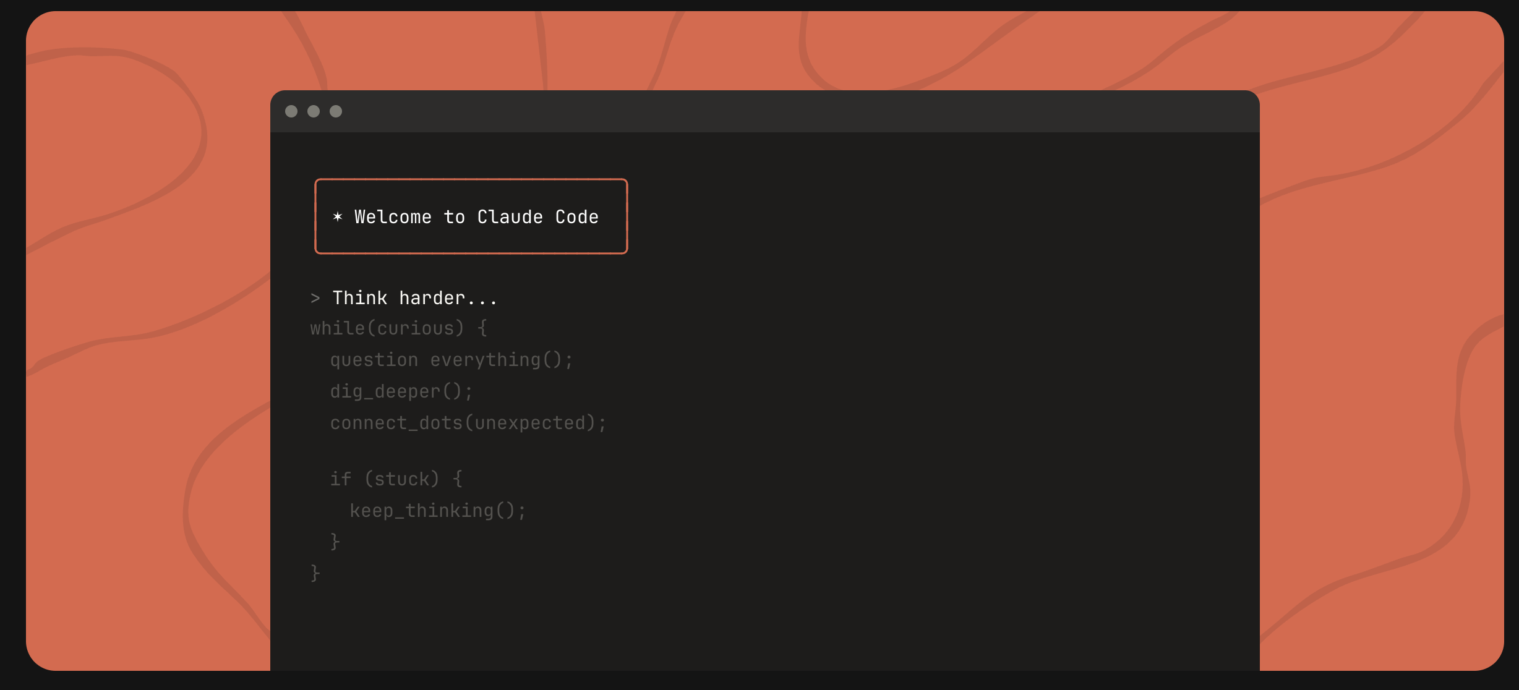This screenshot has height=690, width=1519.
Task: Click the word Claude in the banner
Action: [510, 217]
